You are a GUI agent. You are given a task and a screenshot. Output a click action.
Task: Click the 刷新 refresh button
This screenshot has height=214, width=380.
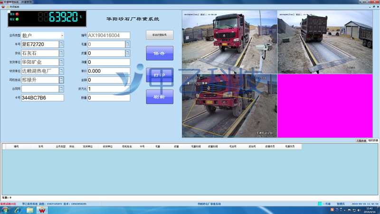point(159,97)
